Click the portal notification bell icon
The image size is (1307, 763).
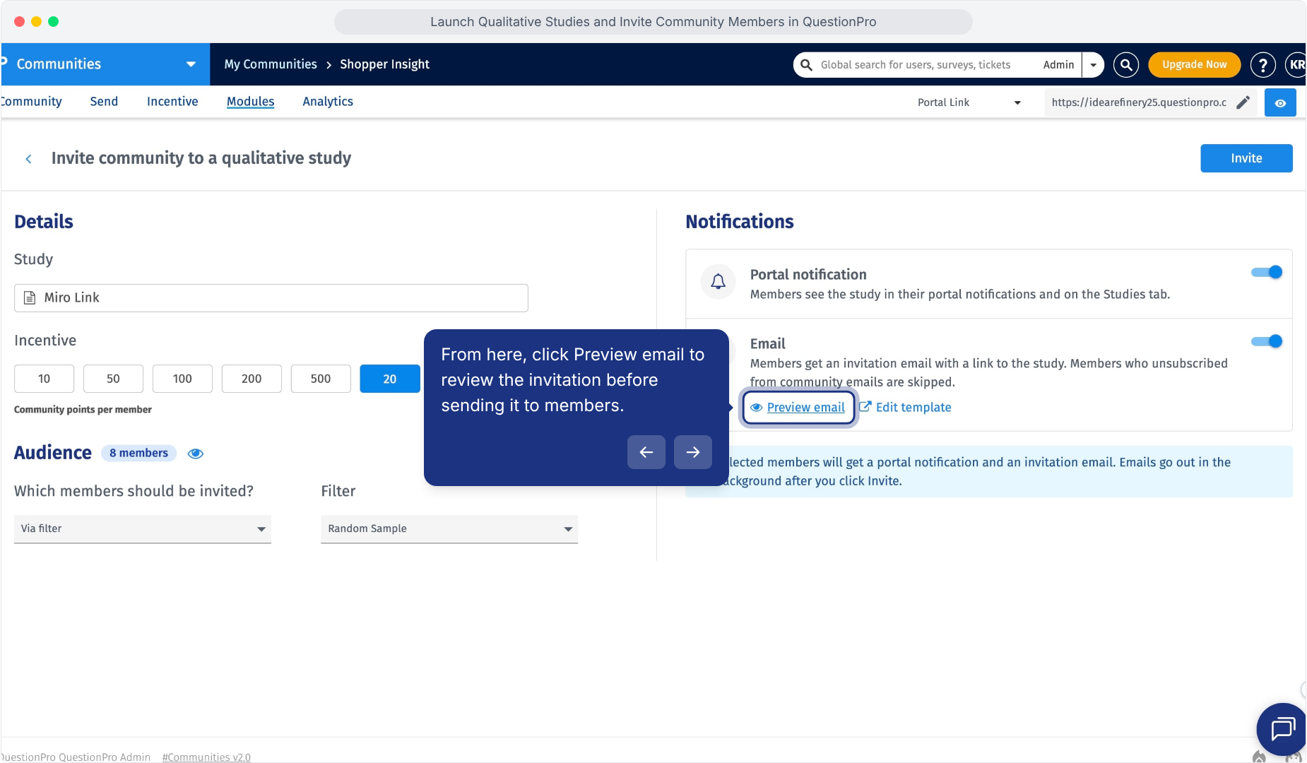click(x=718, y=282)
